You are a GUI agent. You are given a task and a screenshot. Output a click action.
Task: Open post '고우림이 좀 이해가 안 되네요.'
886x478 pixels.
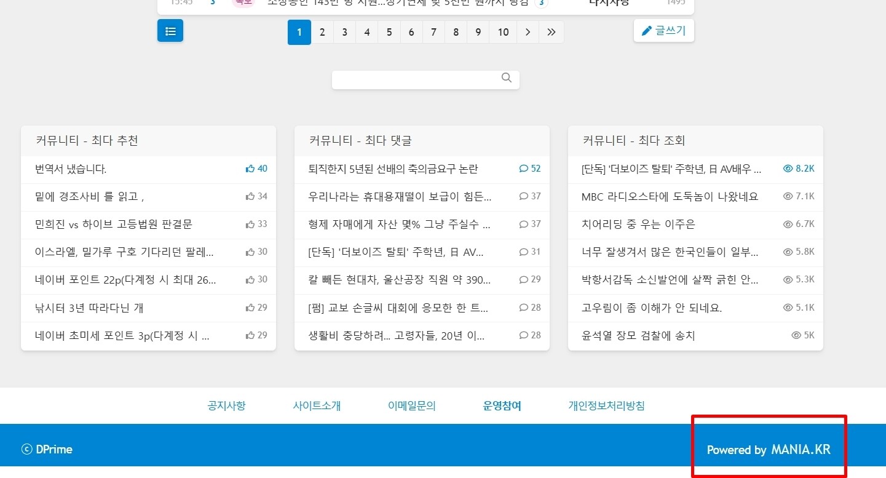tap(652, 308)
